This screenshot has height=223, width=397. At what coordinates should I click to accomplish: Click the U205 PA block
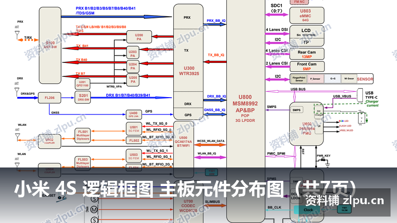pyautogui.click(x=132, y=79)
